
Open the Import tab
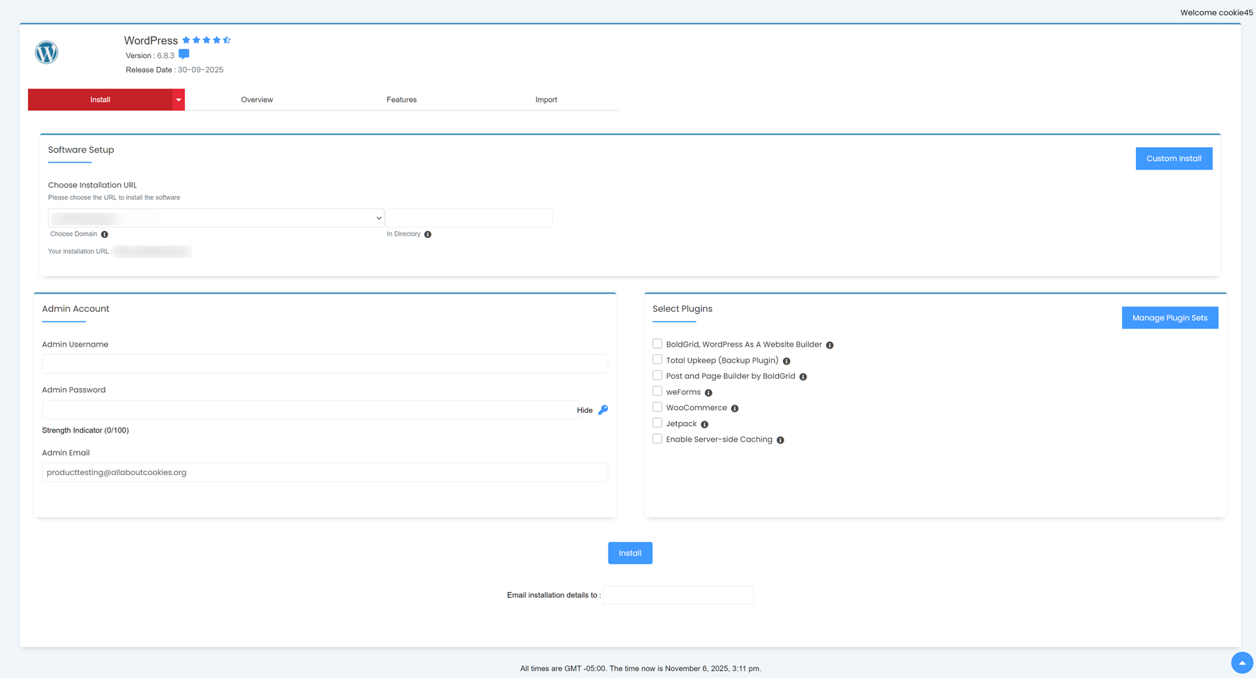(546, 100)
